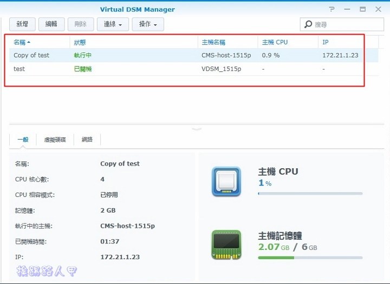Click the 172.21.1.23 IP table cell

tap(340, 55)
